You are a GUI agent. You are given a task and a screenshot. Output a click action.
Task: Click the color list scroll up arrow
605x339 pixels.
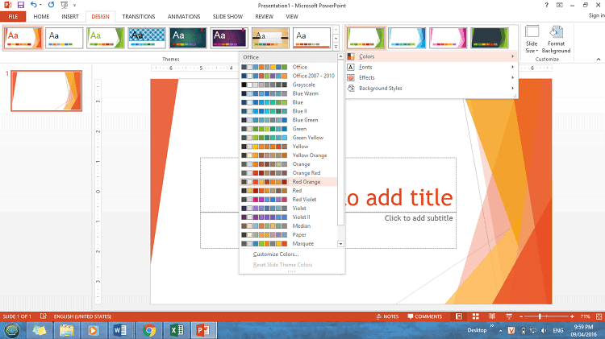pos(340,56)
